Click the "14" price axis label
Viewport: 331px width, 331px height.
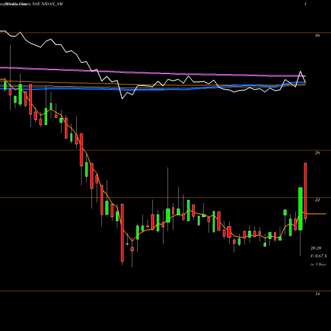pos(317,294)
